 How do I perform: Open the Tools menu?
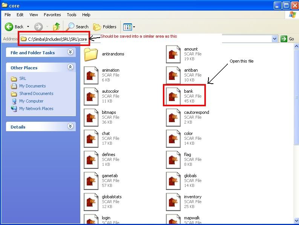(x=72, y=15)
